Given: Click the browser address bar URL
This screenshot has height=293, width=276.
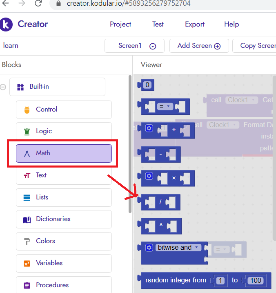Looking at the screenshot, I should [x=129, y=3].
